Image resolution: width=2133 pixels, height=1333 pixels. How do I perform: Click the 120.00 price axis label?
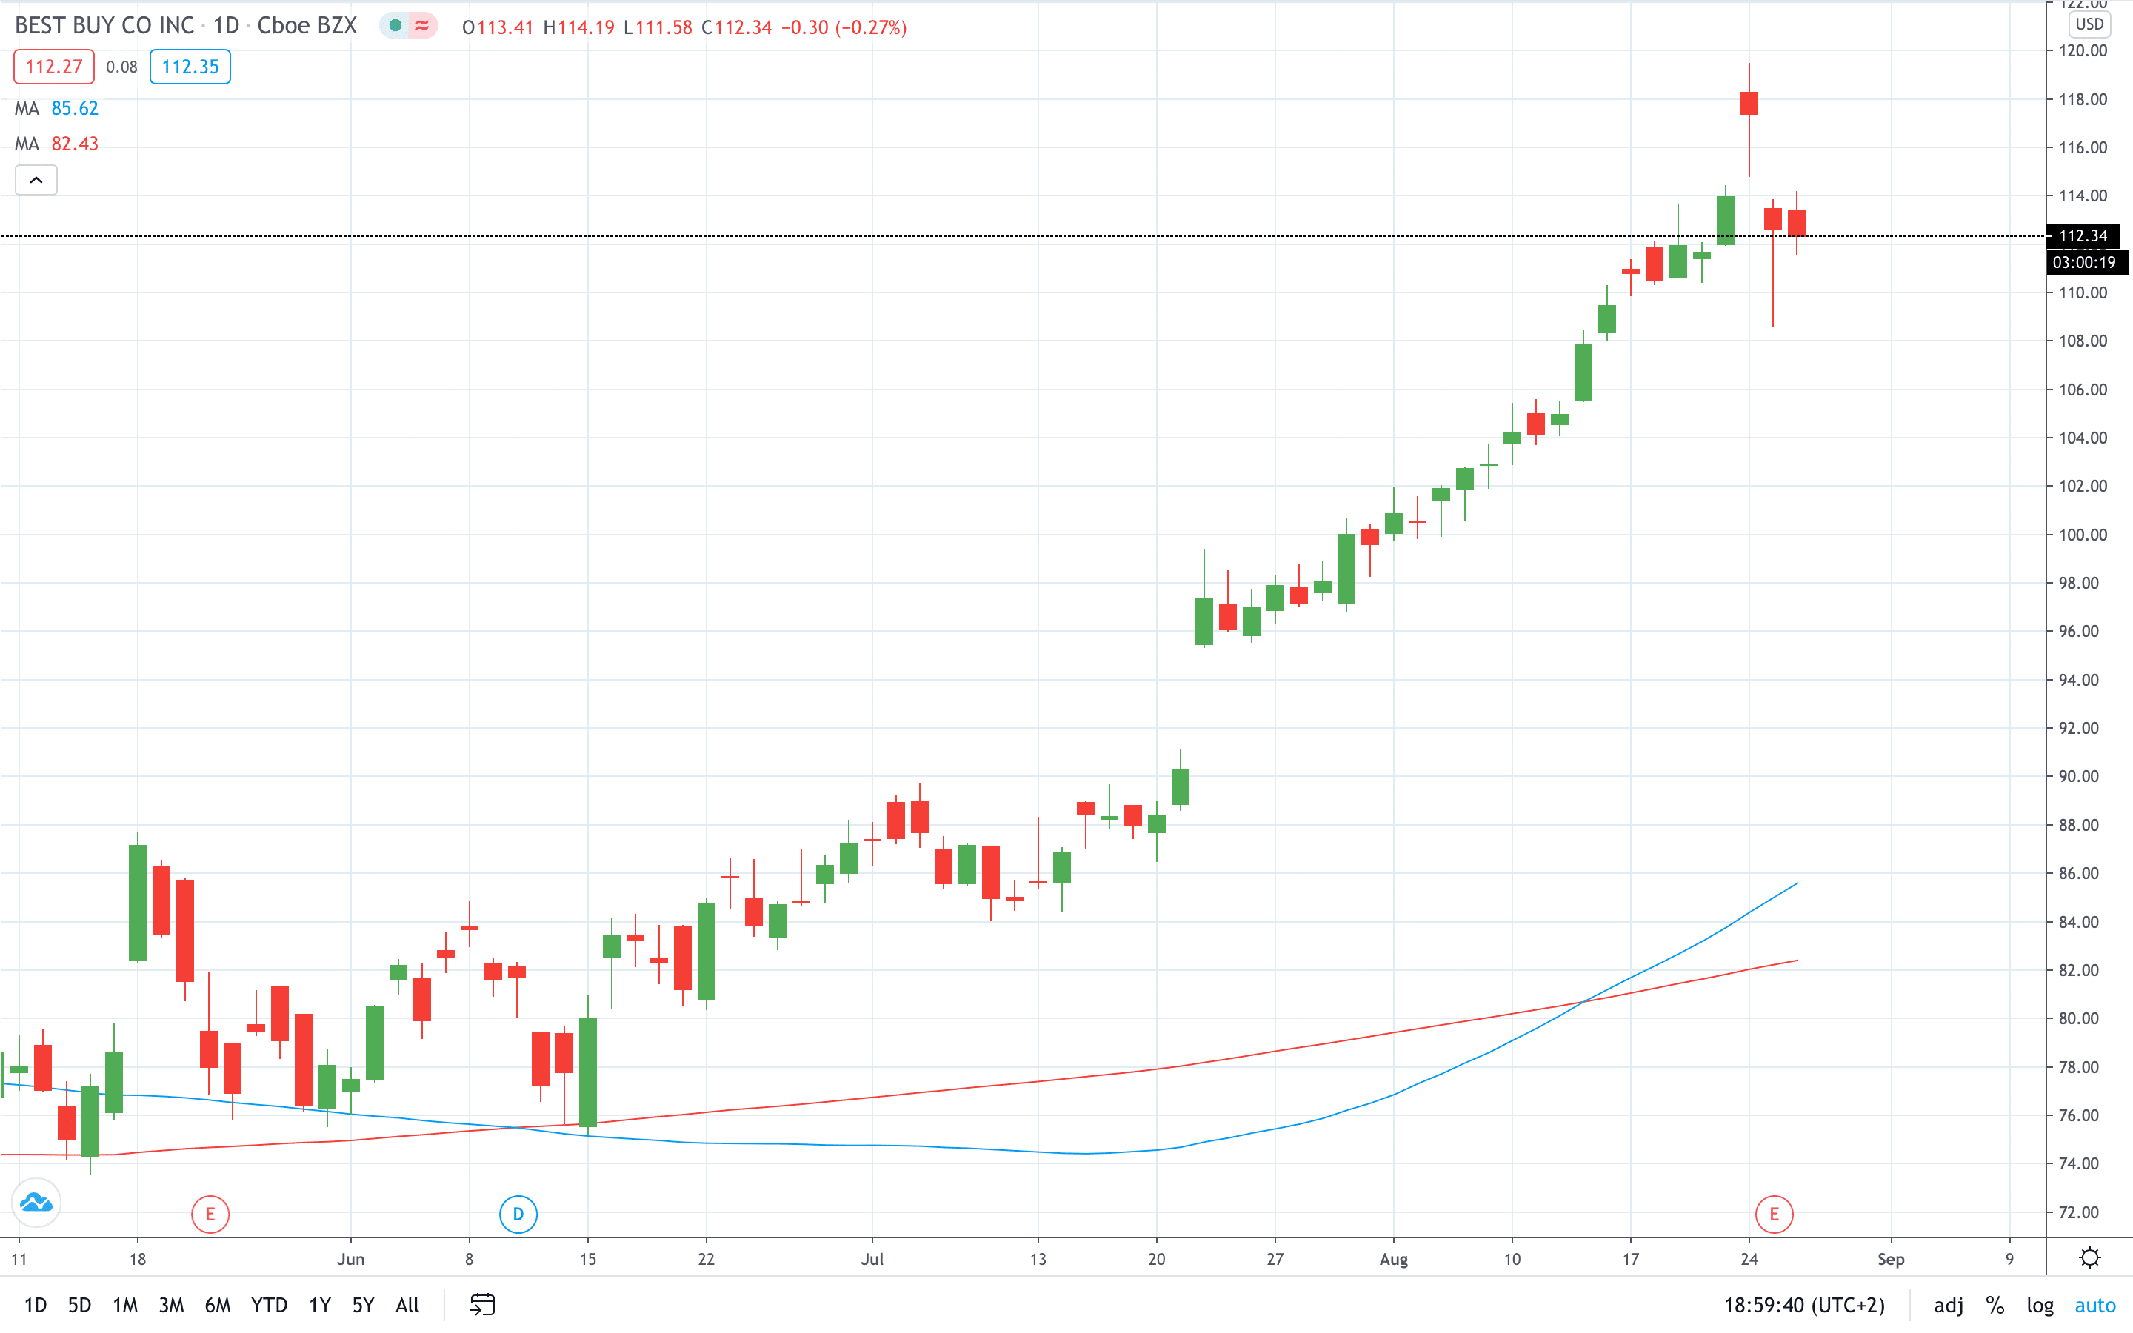(x=2083, y=50)
